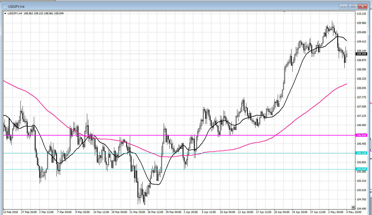Click the 23 Feb 2018 date label
372x215 pixels.
tap(10, 212)
